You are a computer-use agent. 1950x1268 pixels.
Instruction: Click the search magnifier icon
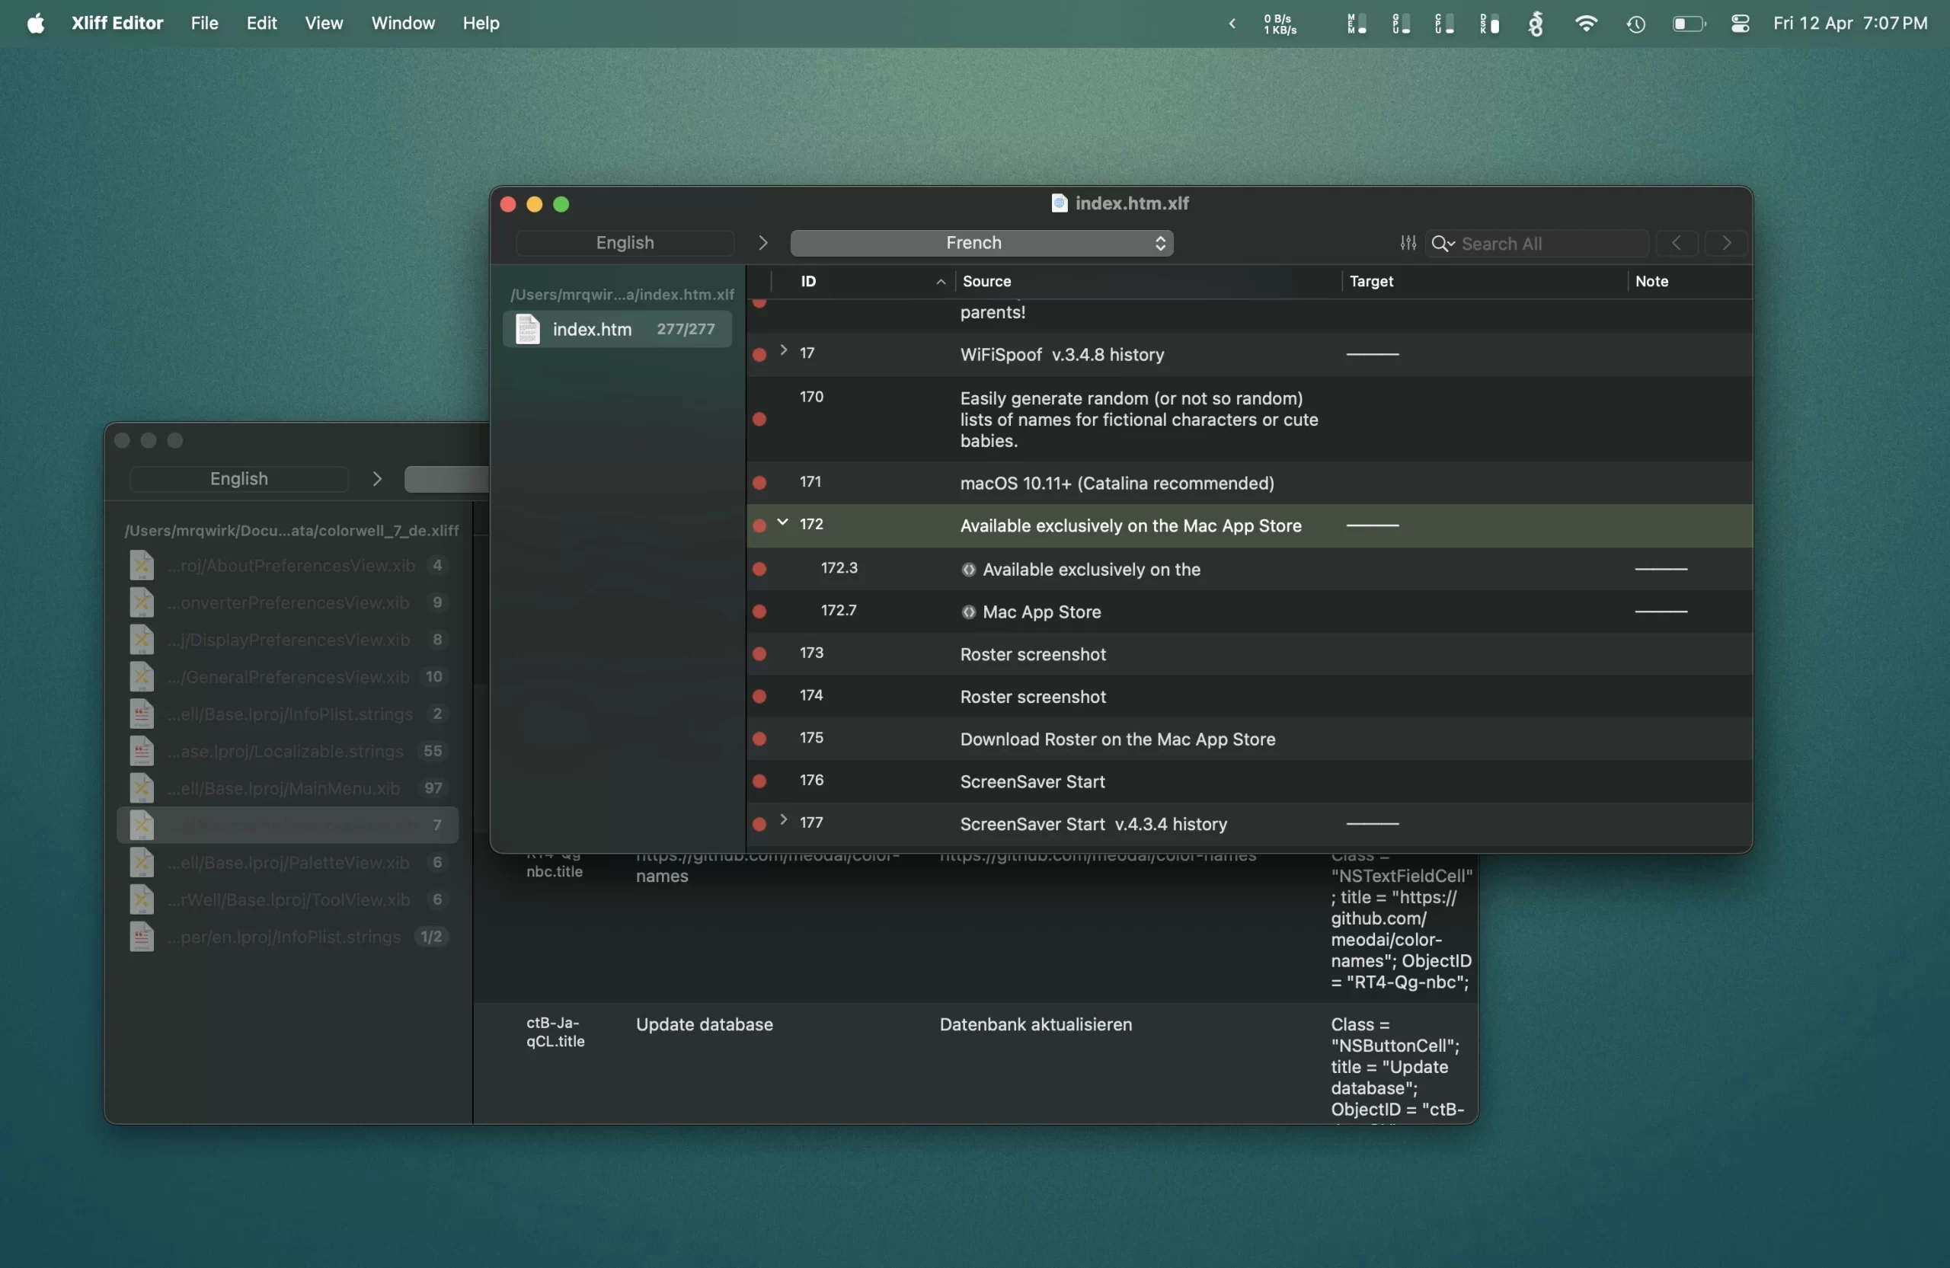(1440, 243)
